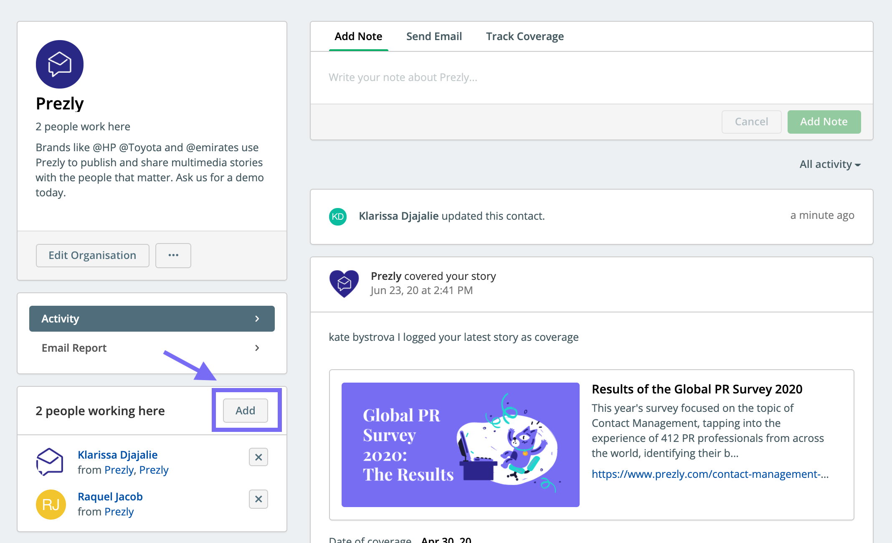Click the green Add Note button
Screen dimensions: 892x543
pos(824,122)
